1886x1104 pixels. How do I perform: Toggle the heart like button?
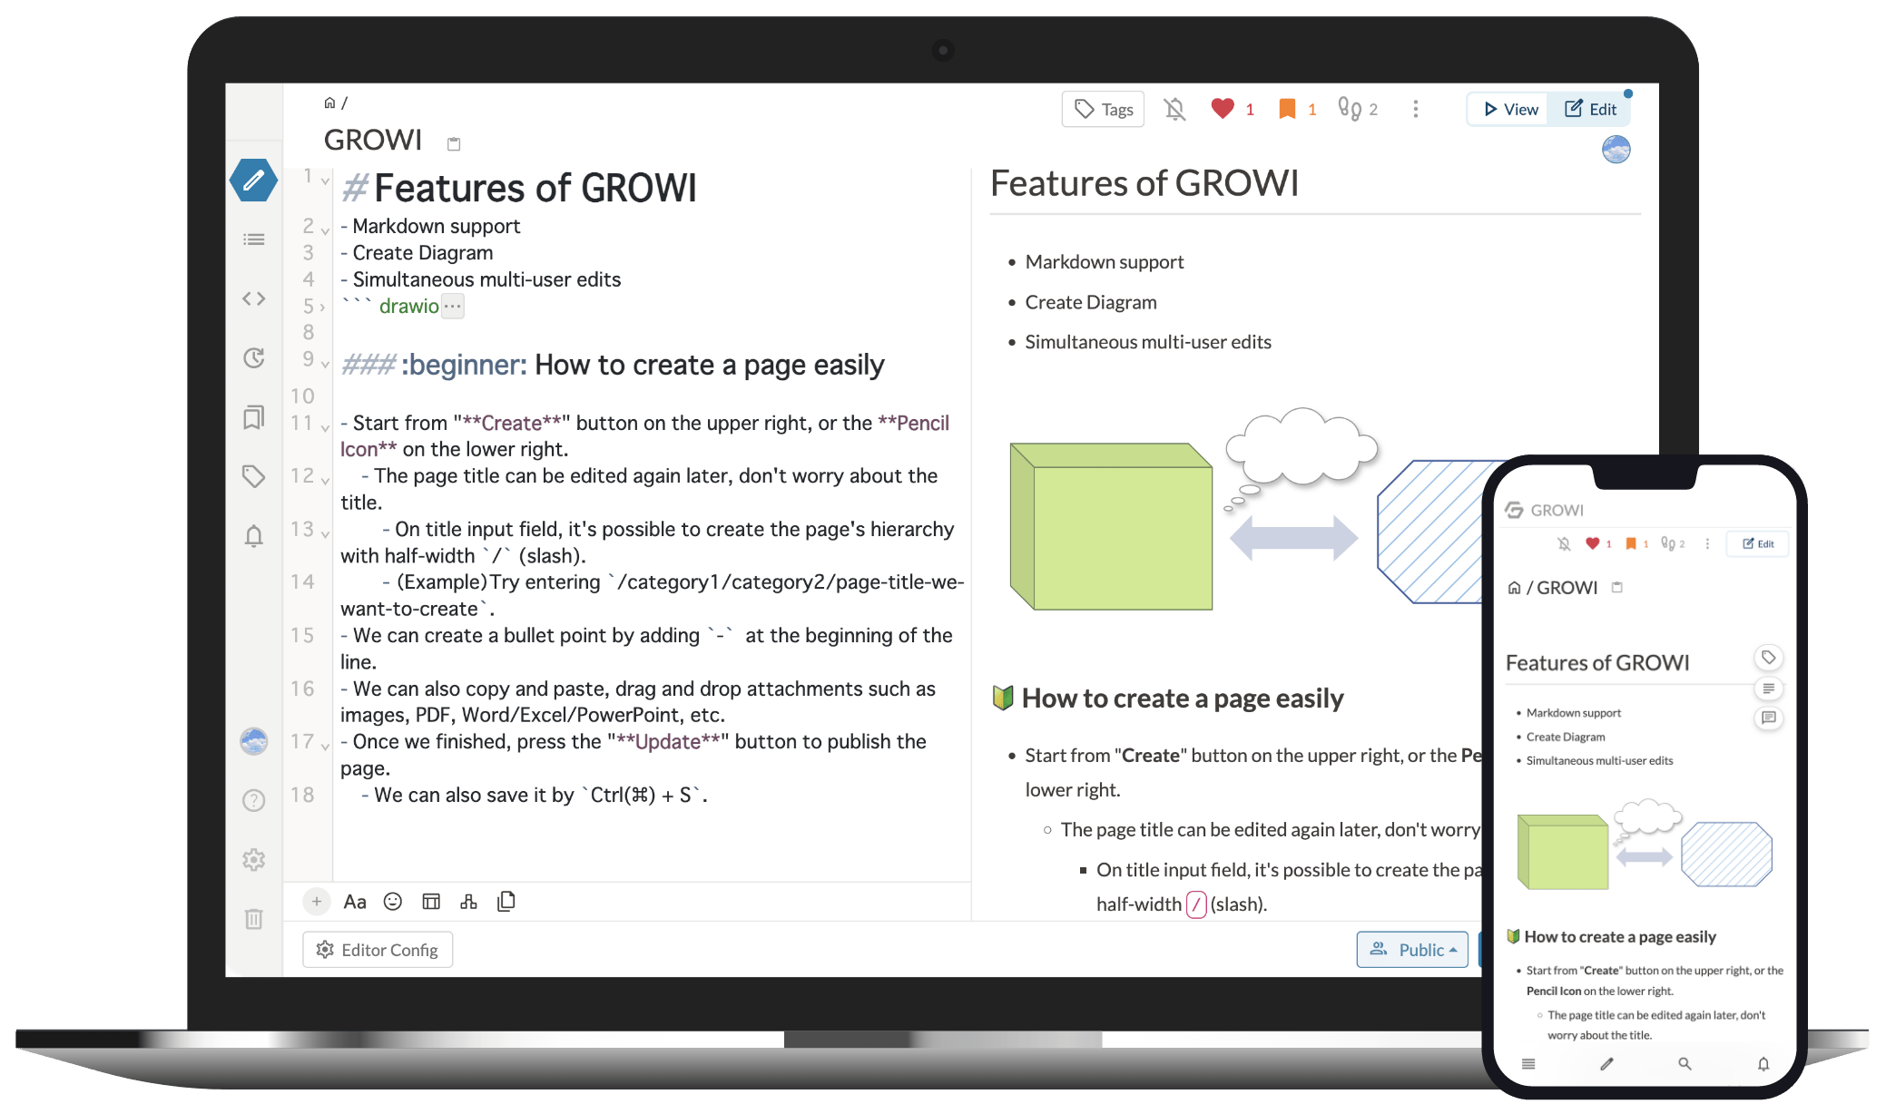(1223, 109)
